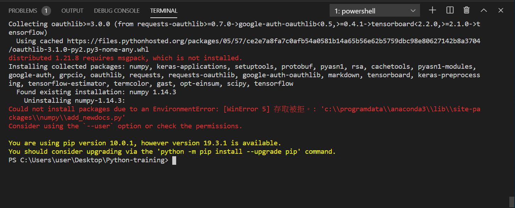Create a new terminal with the plus icon
The height and width of the screenshot is (208, 515).
tap(432, 10)
